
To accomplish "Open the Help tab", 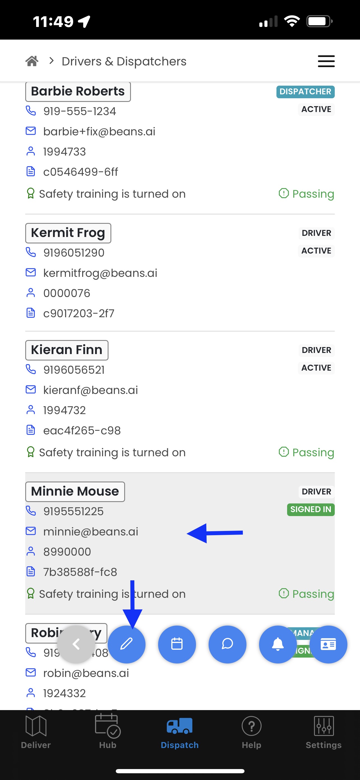I will tap(251, 731).
